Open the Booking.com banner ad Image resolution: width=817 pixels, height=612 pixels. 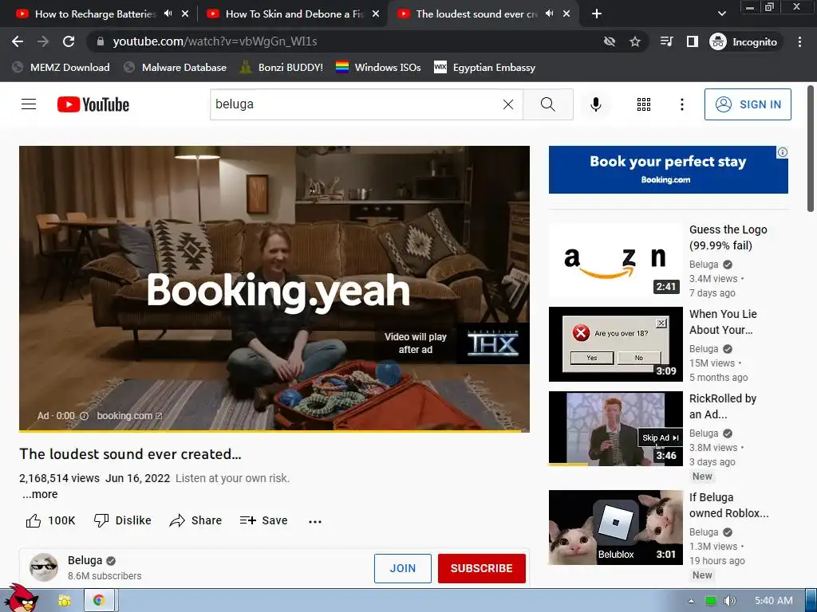tap(668, 170)
